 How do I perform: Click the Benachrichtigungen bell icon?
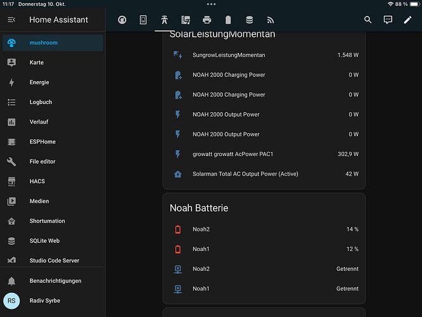pos(11,281)
